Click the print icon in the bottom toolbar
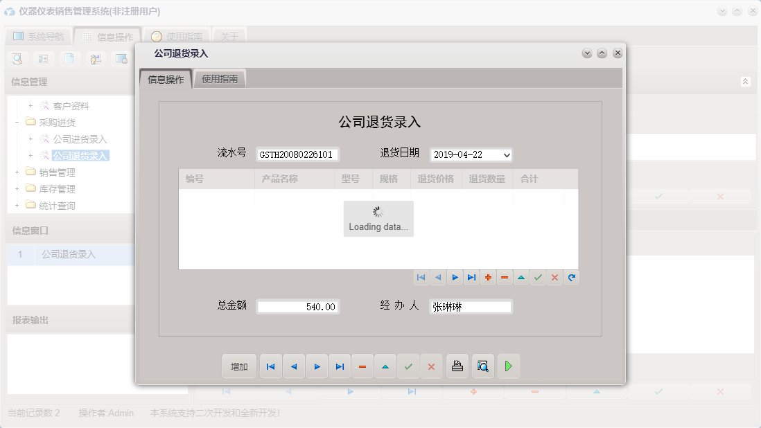 click(x=457, y=366)
